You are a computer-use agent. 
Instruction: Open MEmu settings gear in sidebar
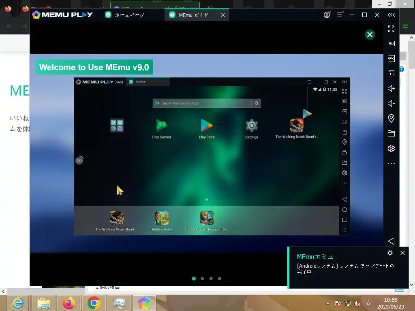(x=391, y=148)
